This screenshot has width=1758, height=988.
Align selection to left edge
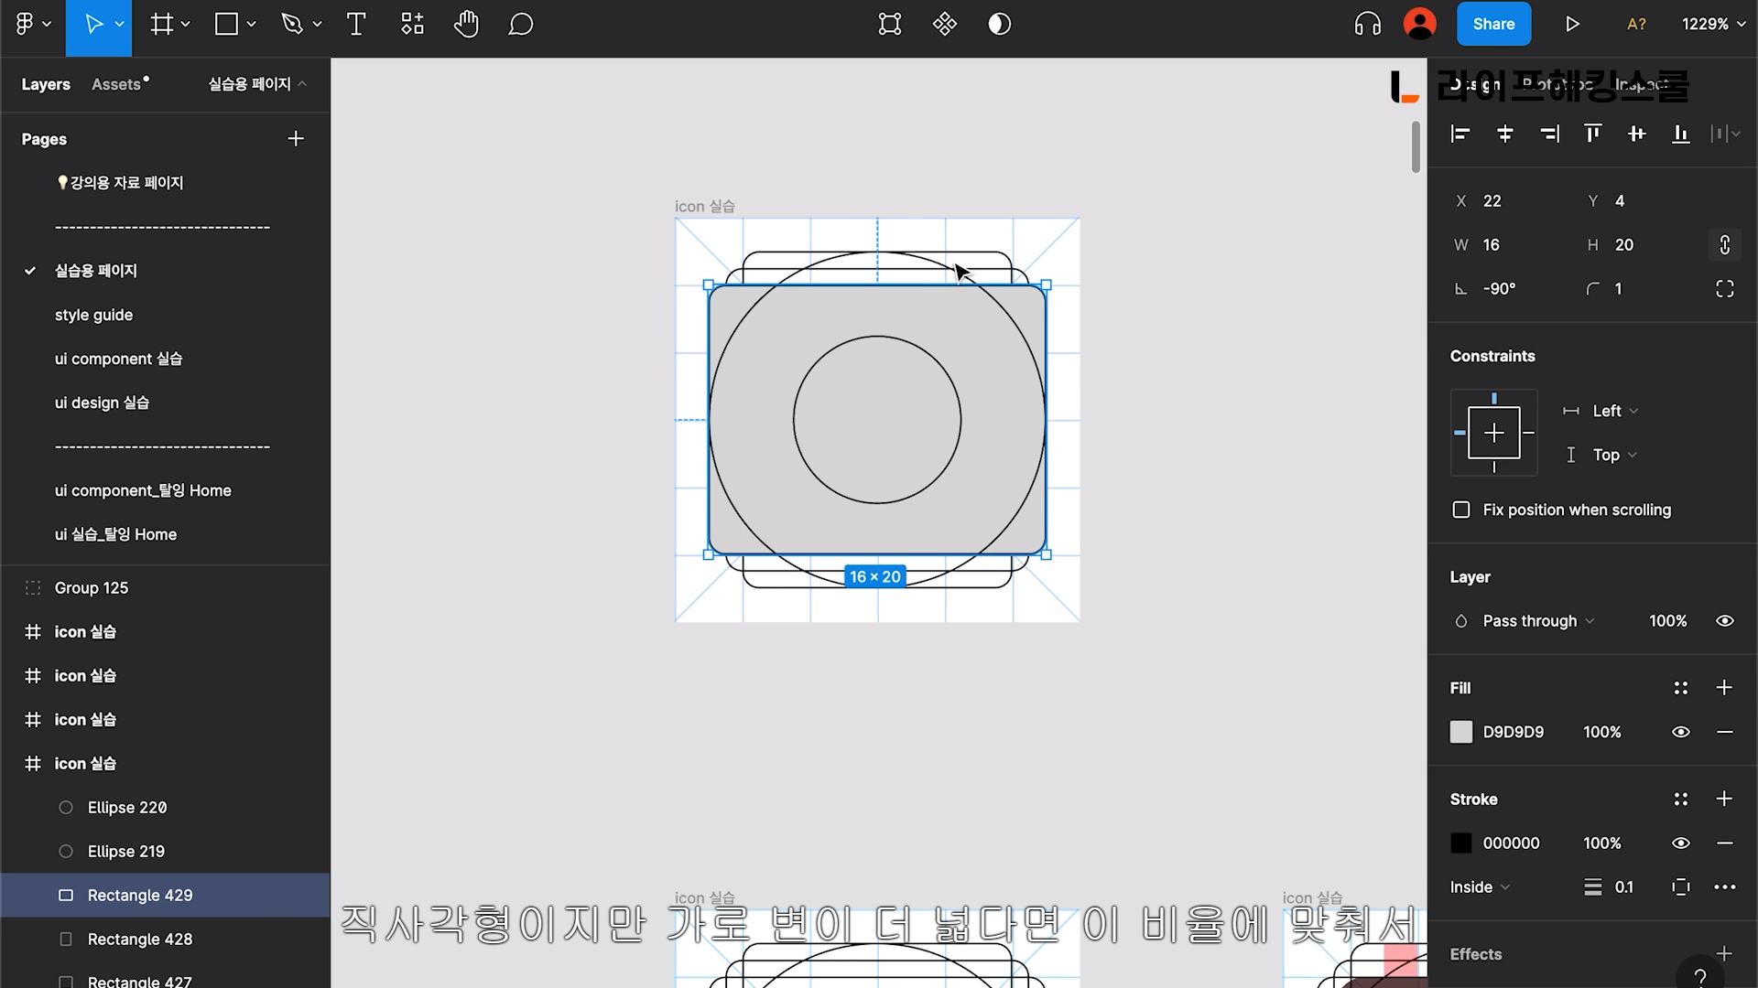coord(1460,134)
